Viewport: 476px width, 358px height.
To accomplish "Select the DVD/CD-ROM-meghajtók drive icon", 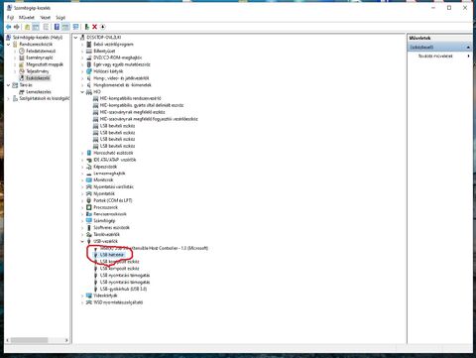I will (88, 58).
